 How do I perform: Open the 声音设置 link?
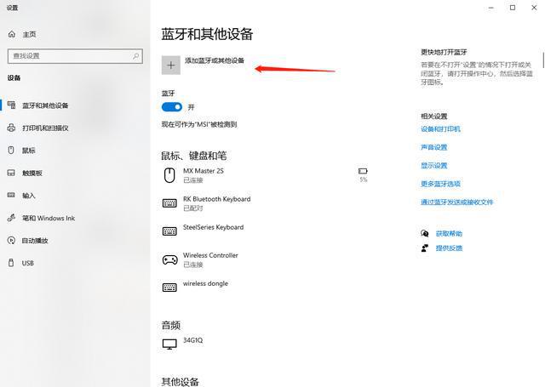[x=433, y=147]
